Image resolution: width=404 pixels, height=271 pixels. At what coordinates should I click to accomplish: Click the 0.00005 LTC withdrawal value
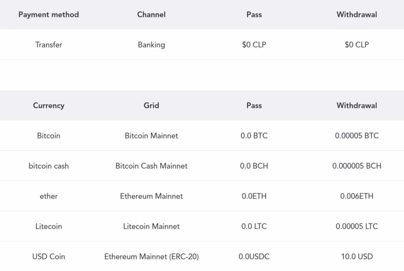(x=357, y=226)
